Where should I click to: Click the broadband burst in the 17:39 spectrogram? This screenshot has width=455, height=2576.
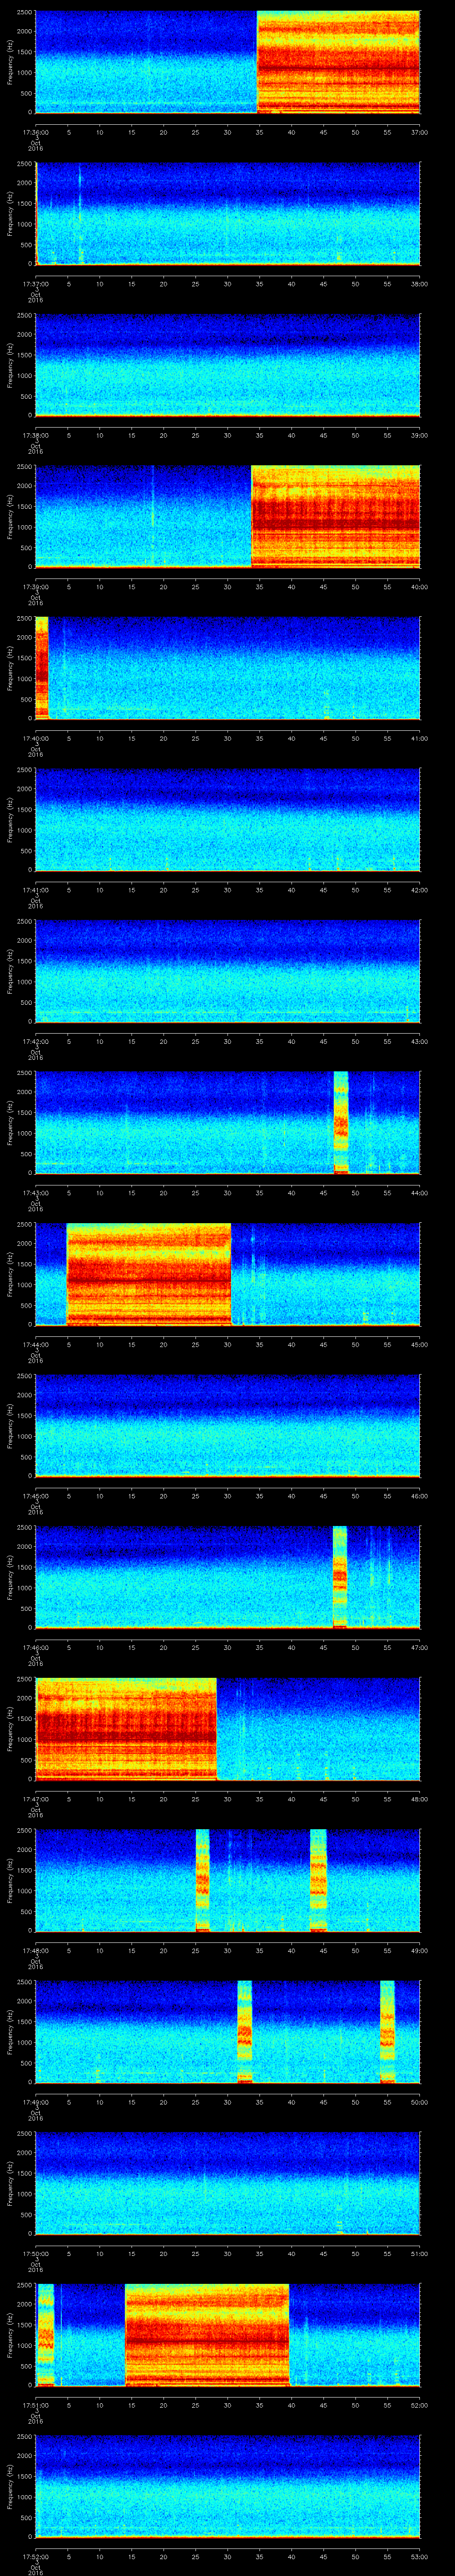pyautogui.click(x=335, y=516)
